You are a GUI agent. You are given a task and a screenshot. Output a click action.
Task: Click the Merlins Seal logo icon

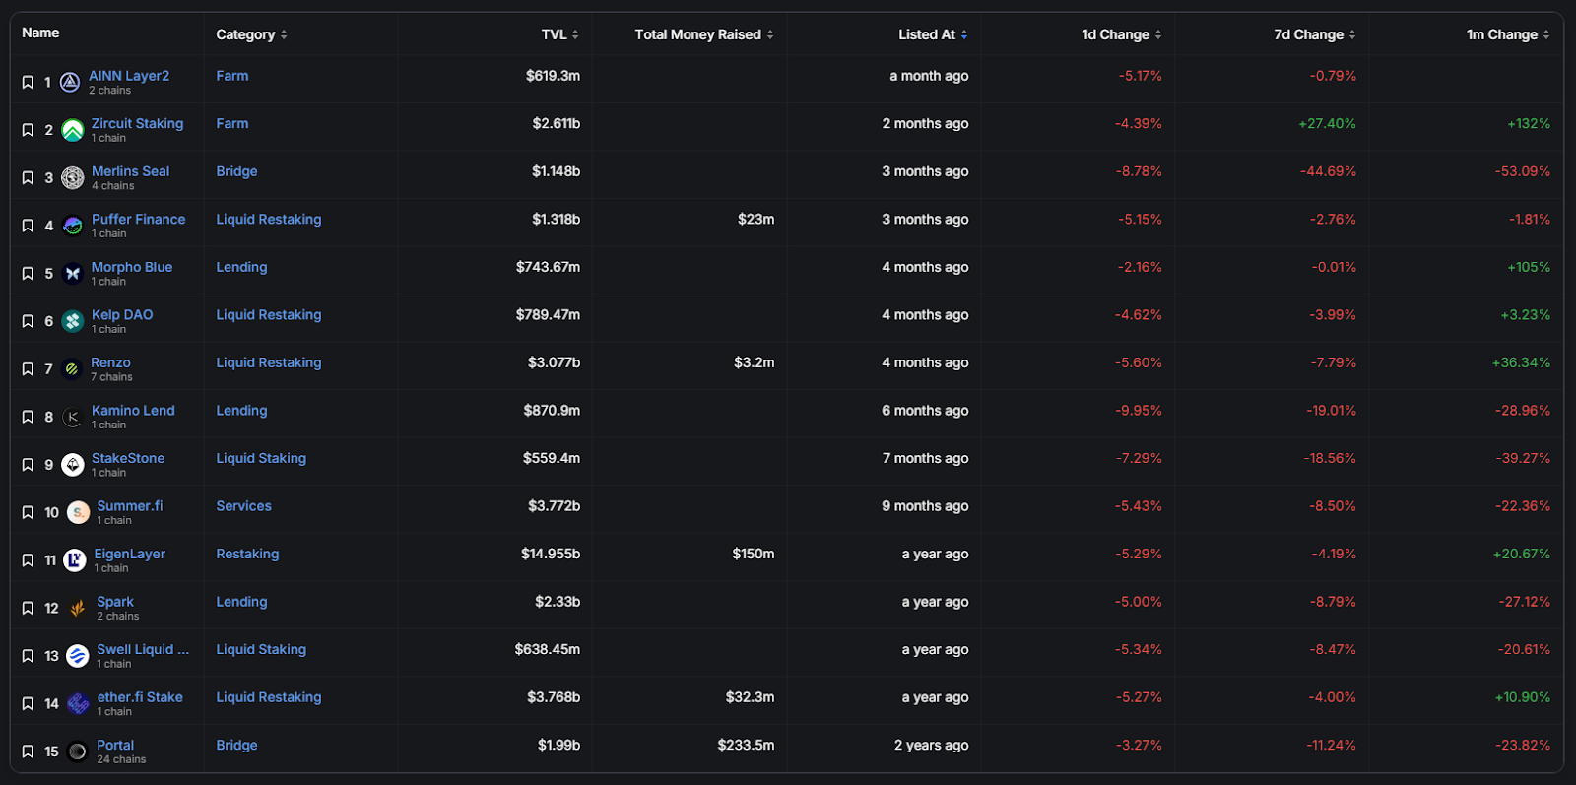click(x=73, y=178)
